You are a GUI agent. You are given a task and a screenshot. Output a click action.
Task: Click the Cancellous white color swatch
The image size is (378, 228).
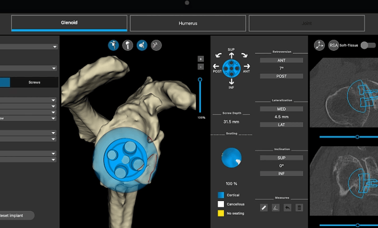tap(221, 204)
